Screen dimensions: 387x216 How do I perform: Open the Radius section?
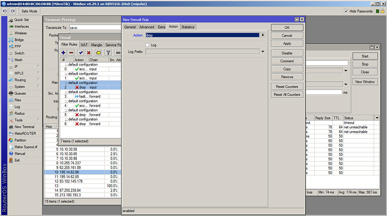point(19,113)
